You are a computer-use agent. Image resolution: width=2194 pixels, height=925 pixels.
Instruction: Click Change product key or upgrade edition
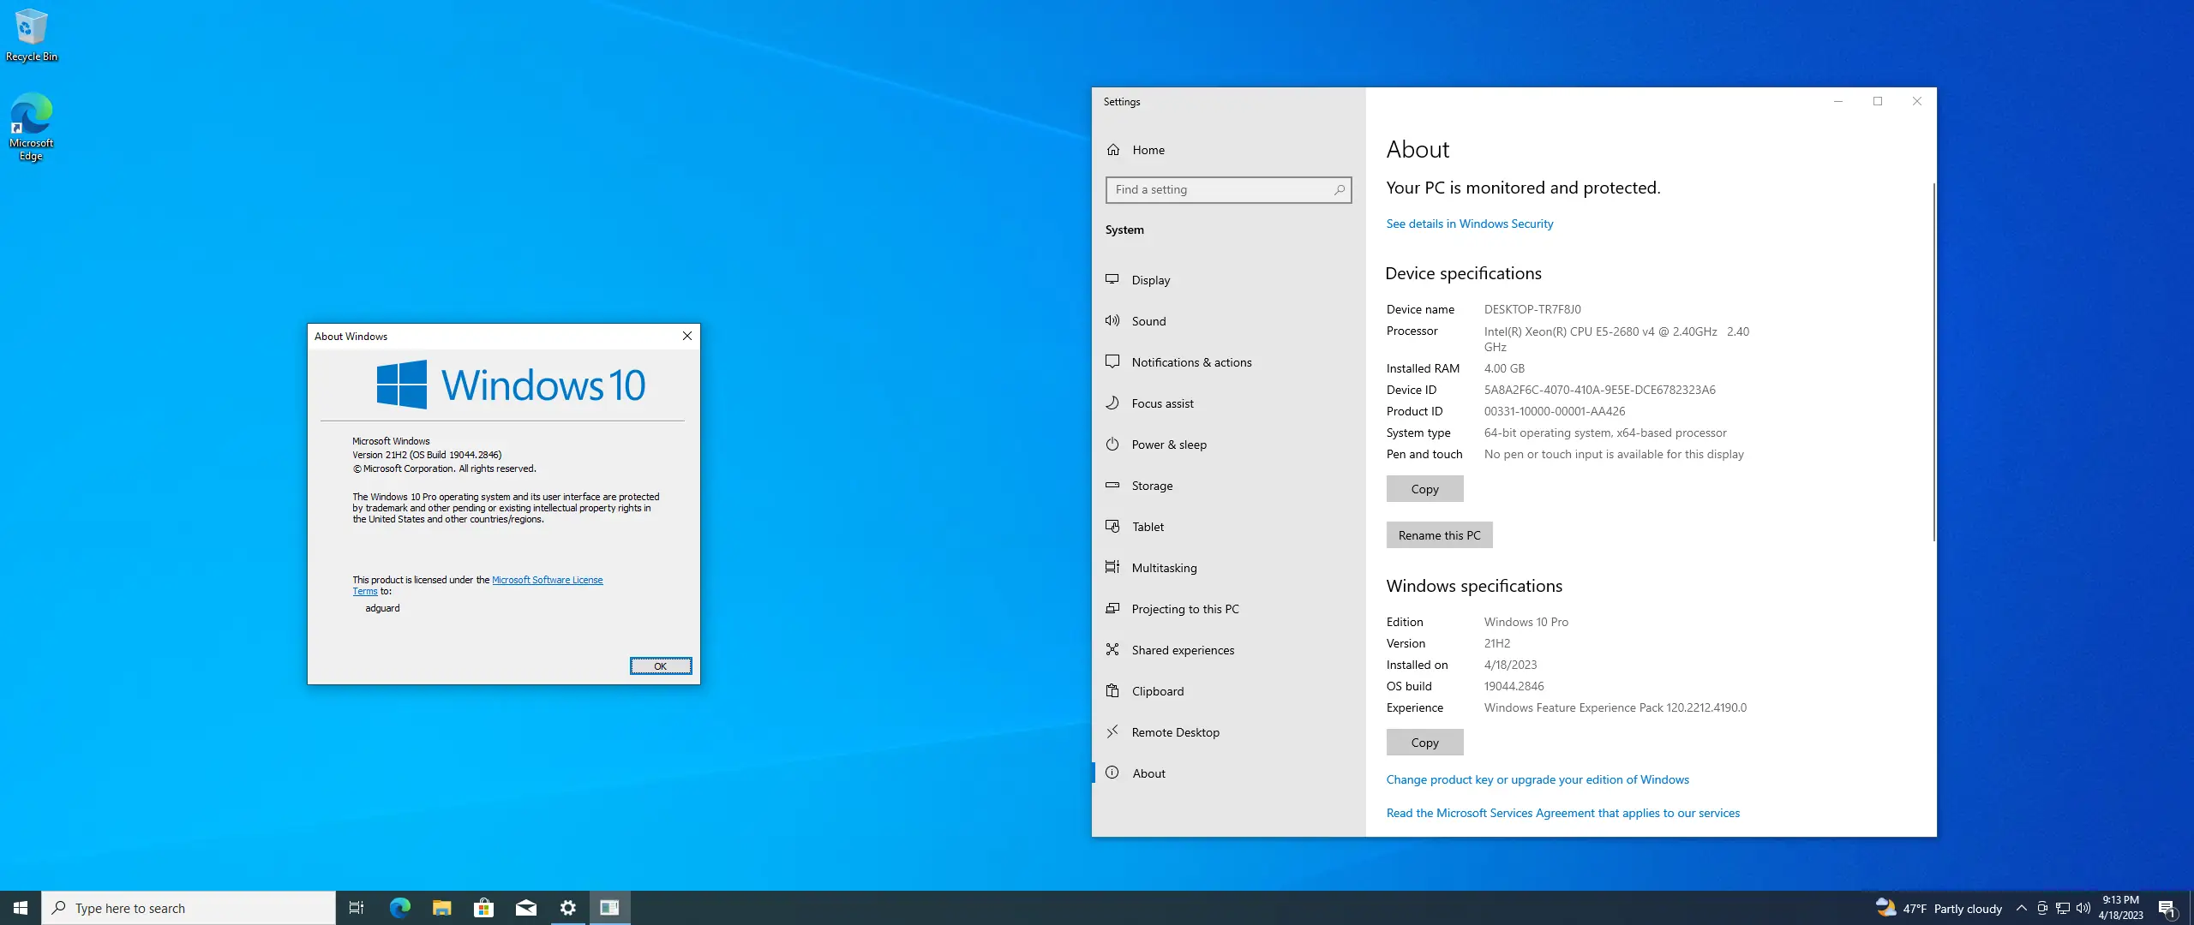[1538, 779]
